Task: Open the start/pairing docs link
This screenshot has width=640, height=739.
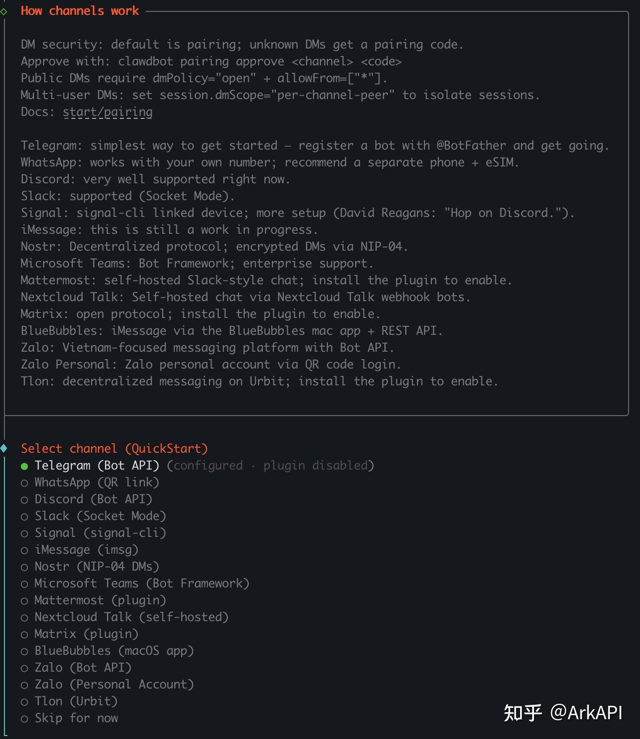Action: pos(107,112)
